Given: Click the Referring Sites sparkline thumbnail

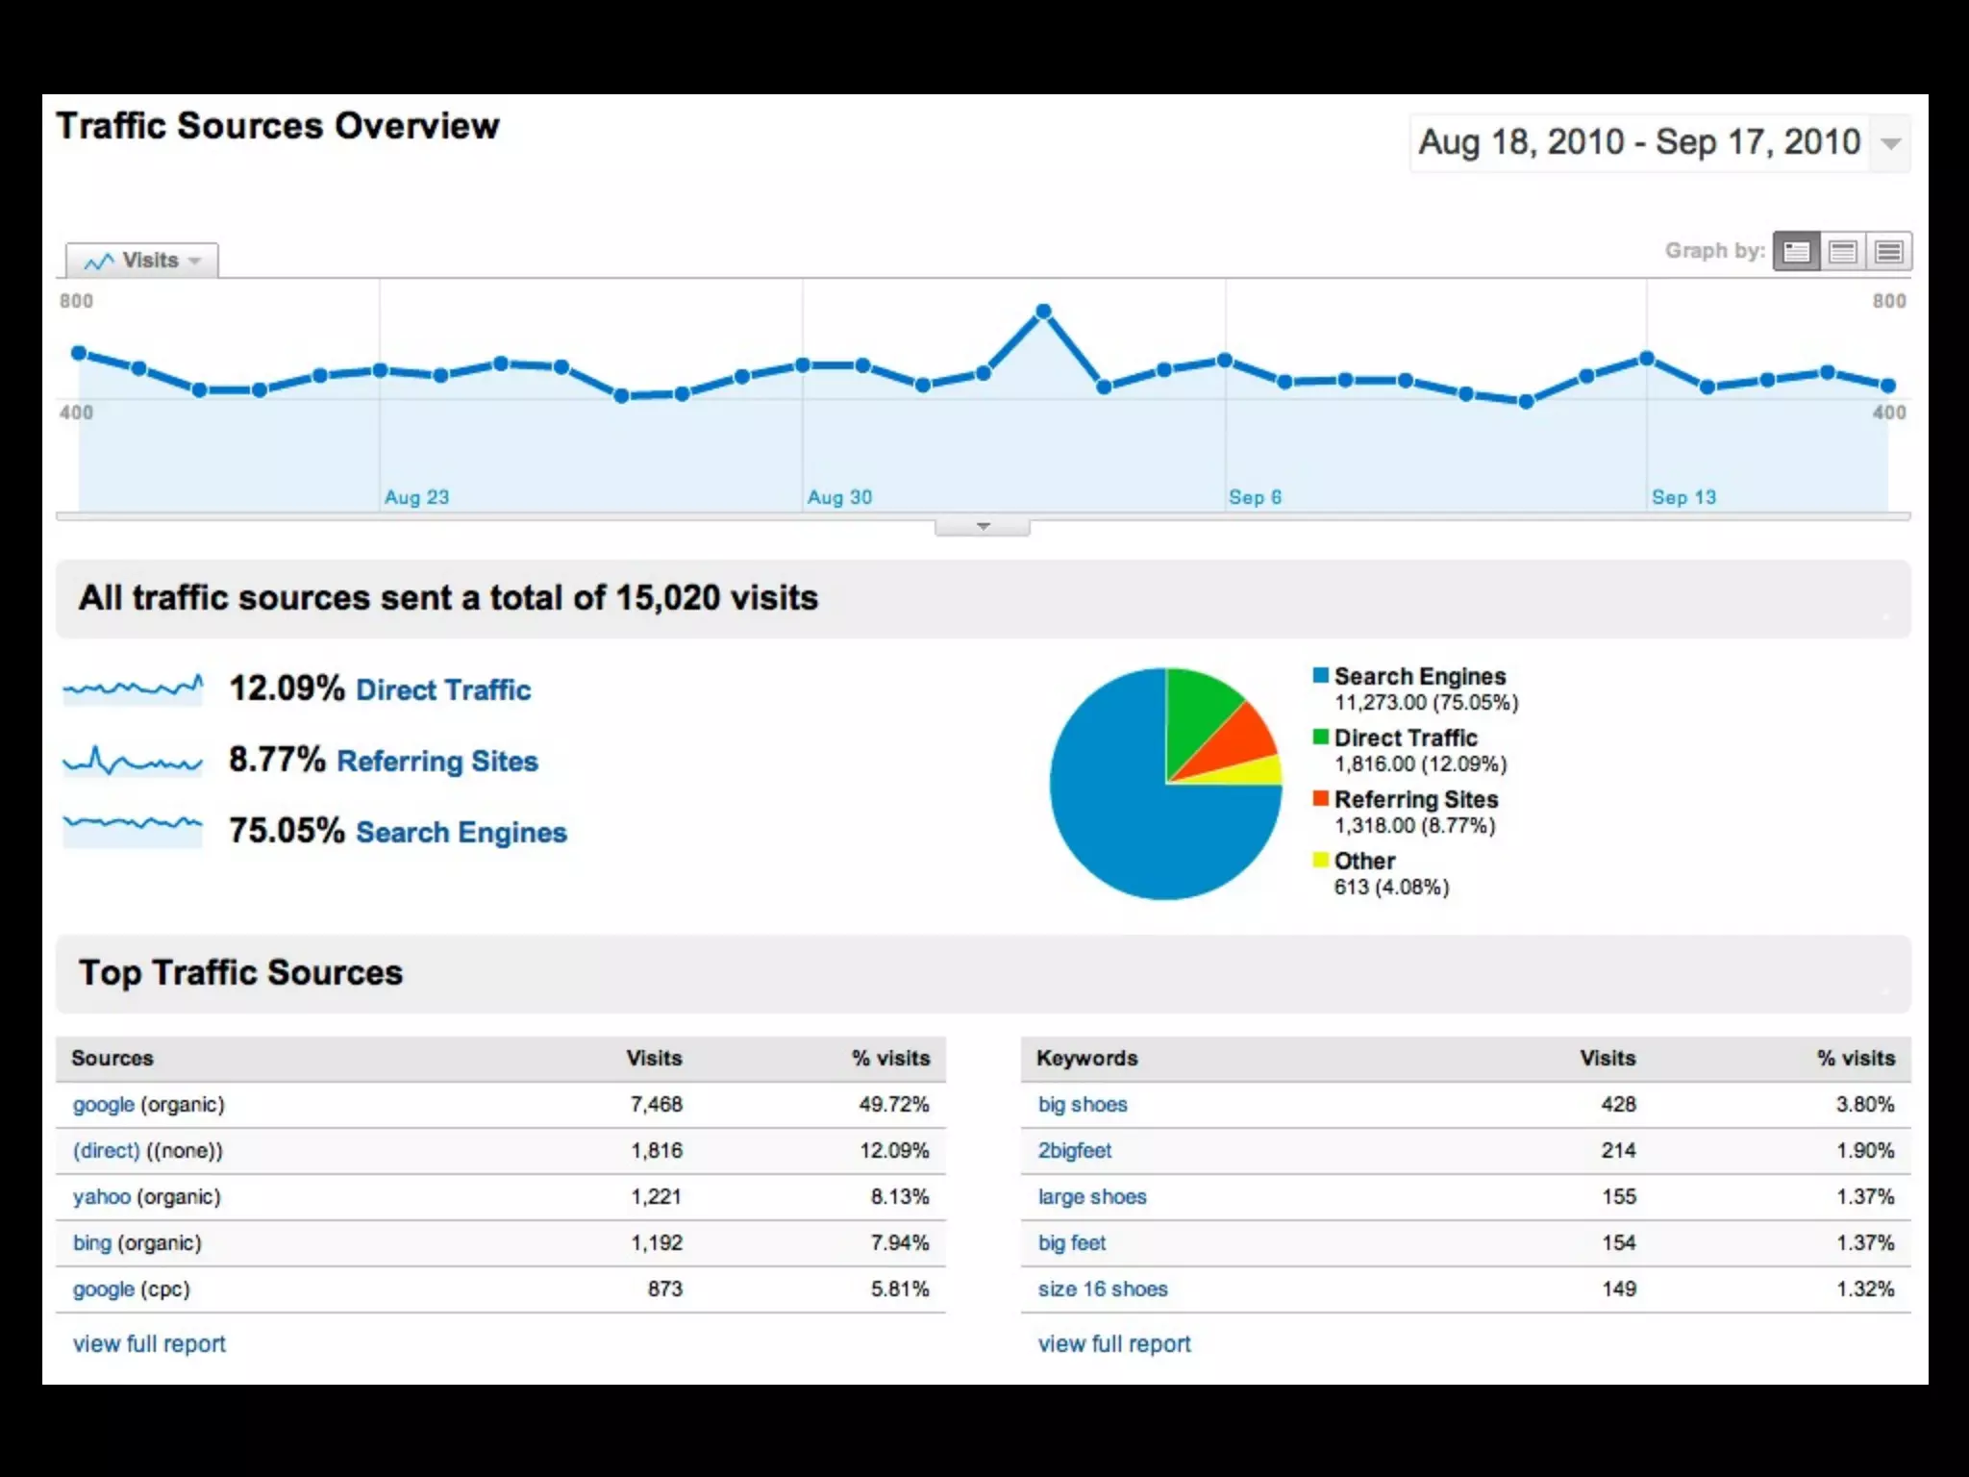Looking at the screenshot, I should 133,761.
